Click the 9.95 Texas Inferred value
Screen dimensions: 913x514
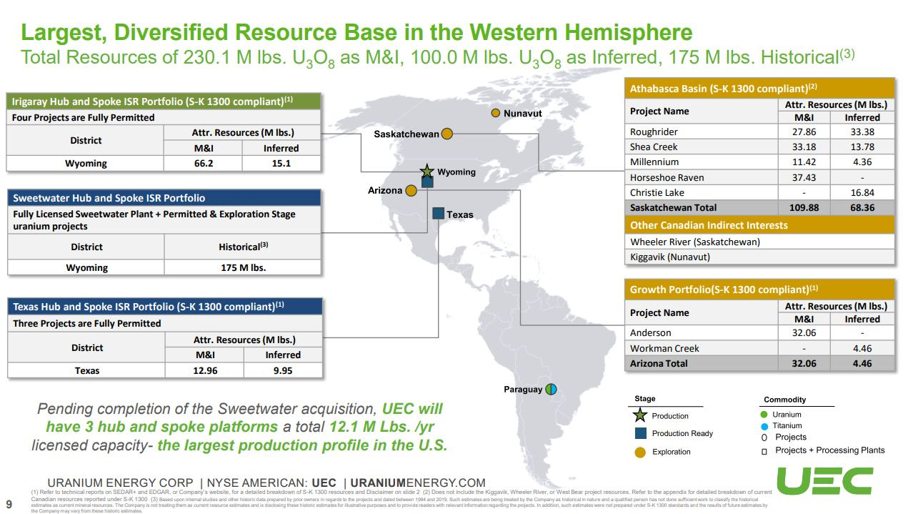click(x=282, y=370)
